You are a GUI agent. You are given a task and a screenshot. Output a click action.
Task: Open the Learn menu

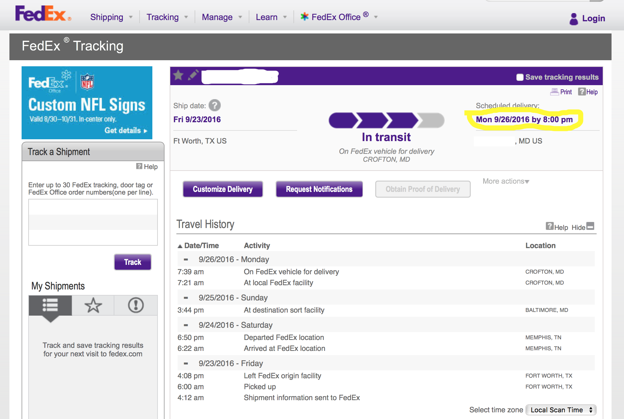point(271,17)
